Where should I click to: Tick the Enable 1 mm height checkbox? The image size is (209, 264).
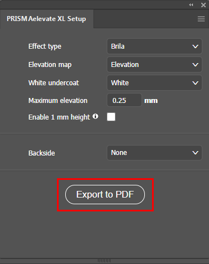111,117
